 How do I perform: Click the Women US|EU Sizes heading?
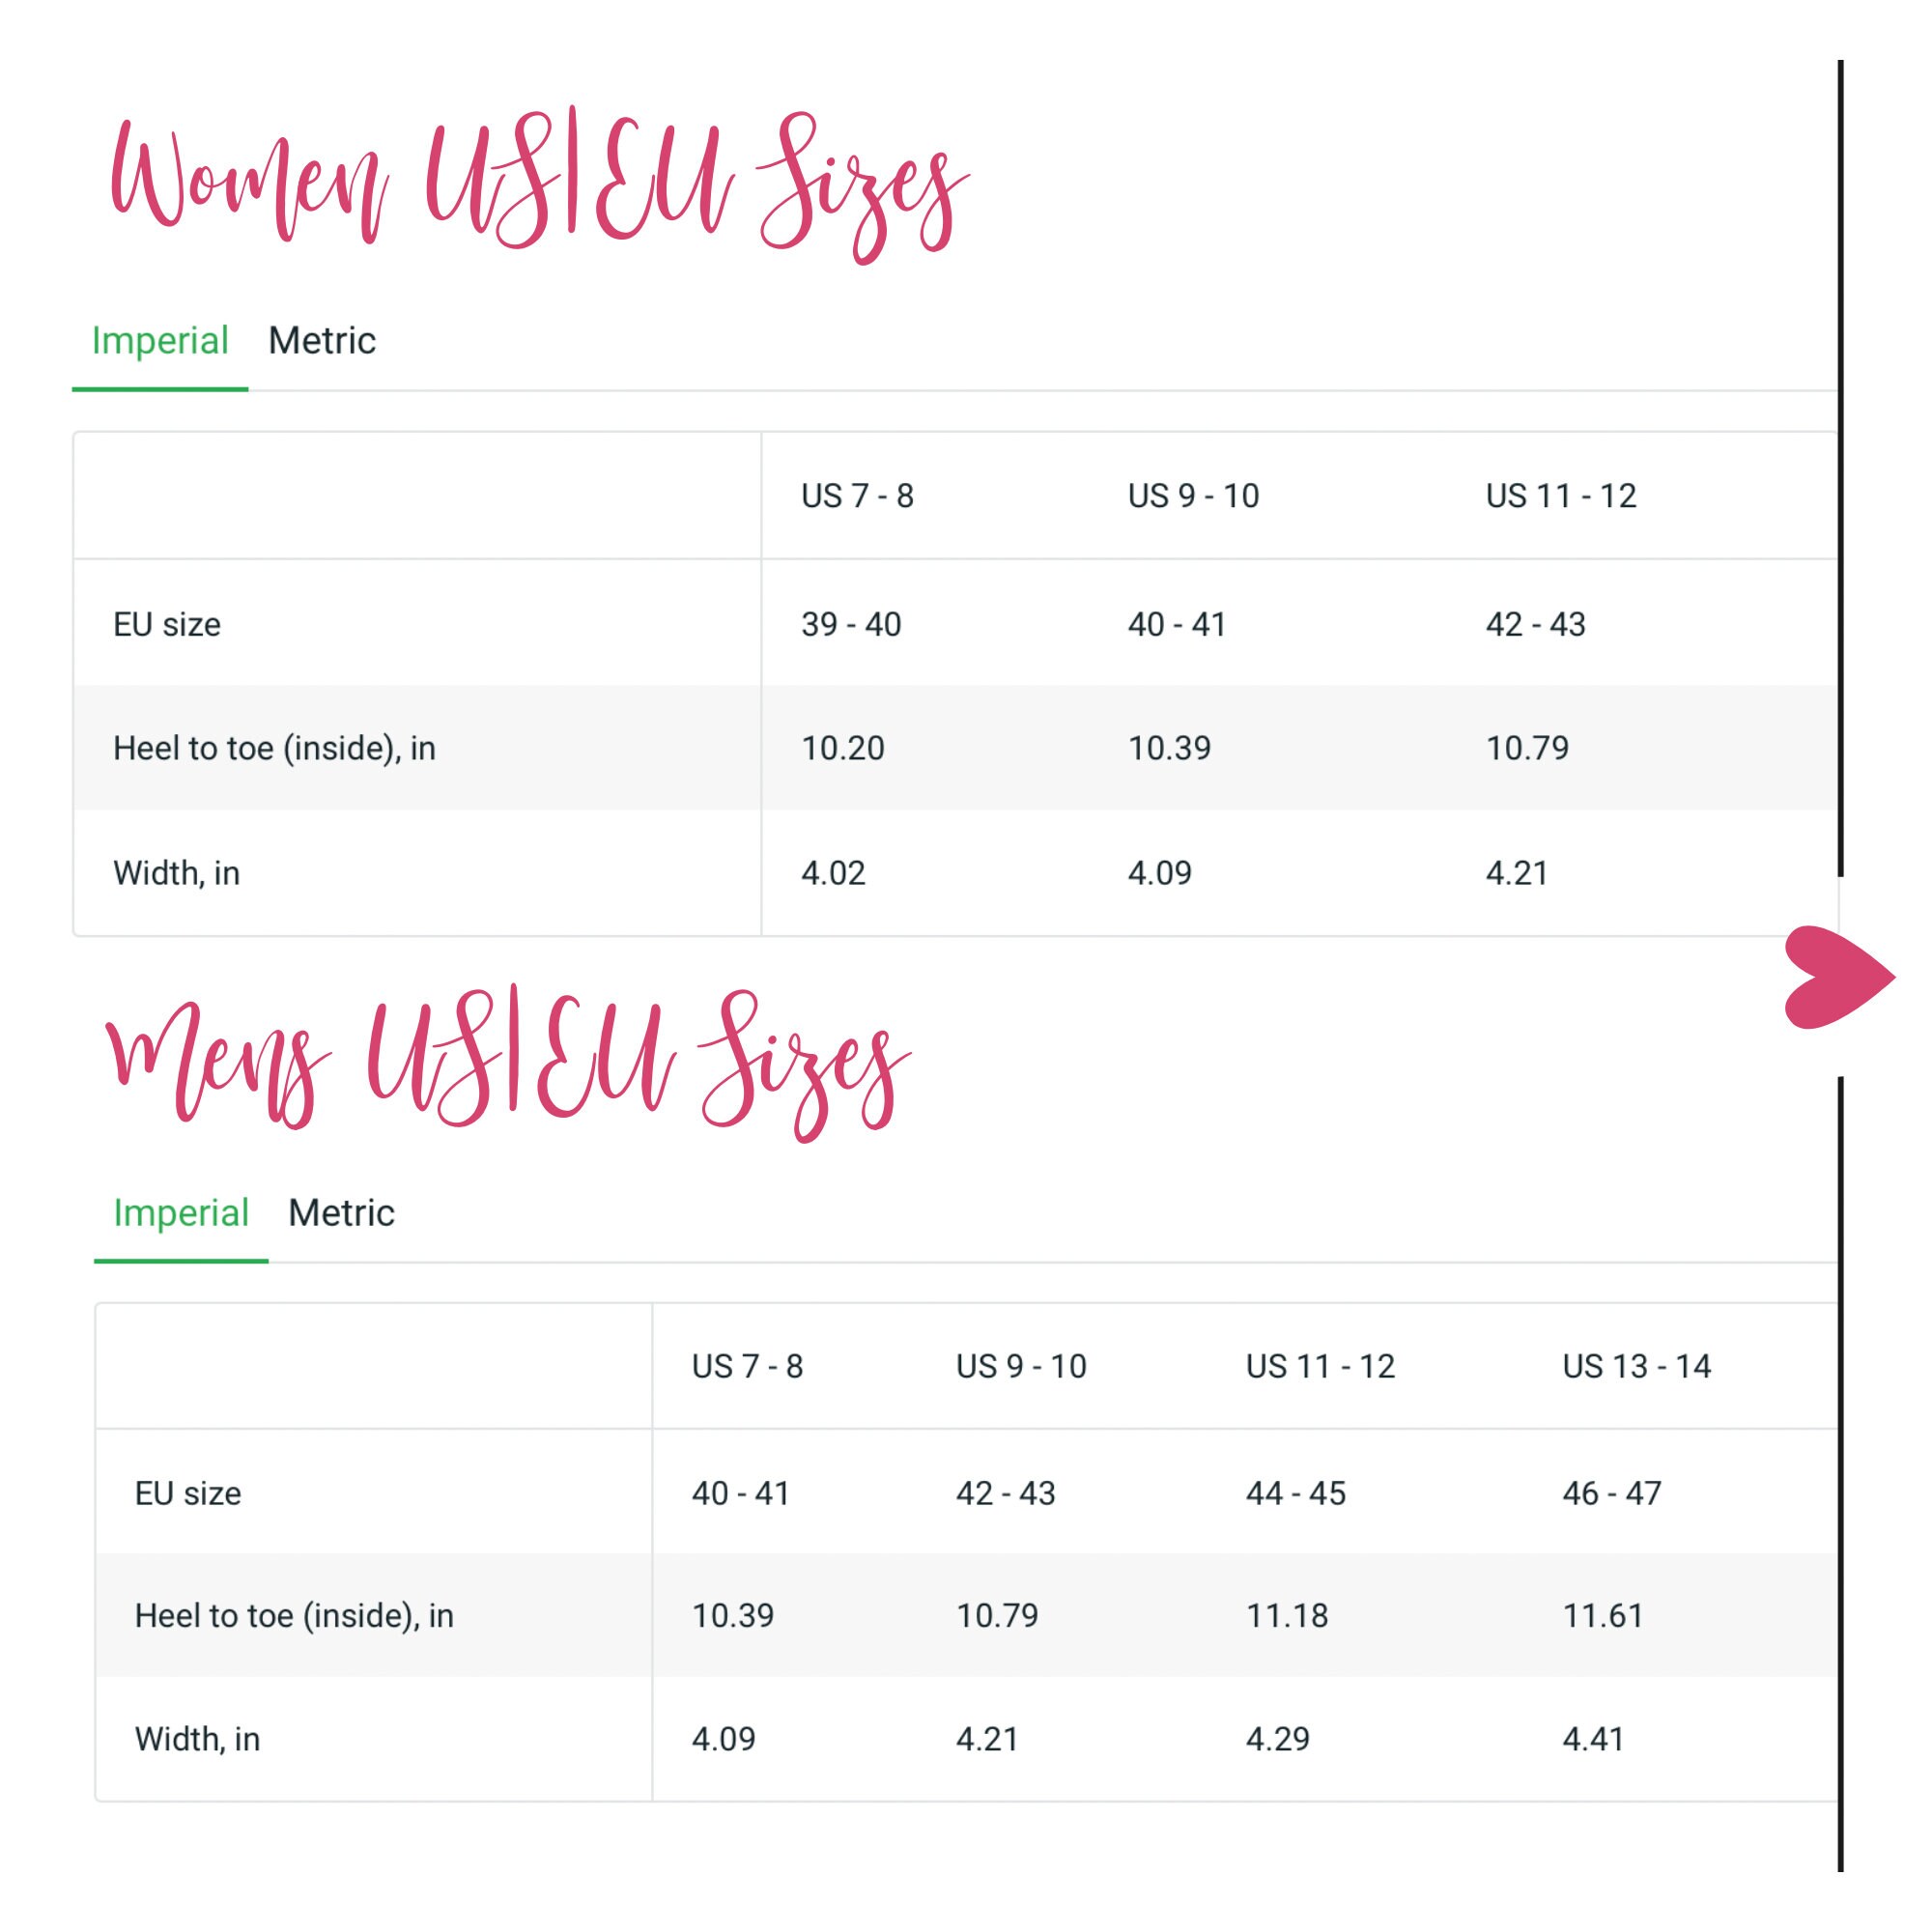(539, 183)
